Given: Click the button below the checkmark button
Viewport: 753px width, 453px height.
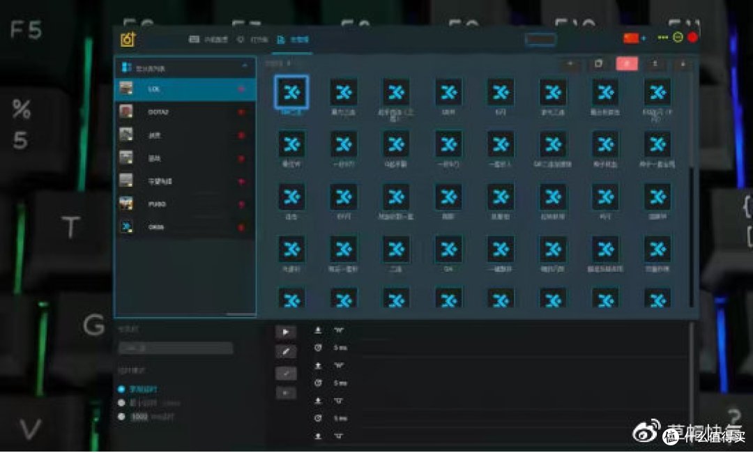Looking at the screenshot, I should 286,393.
